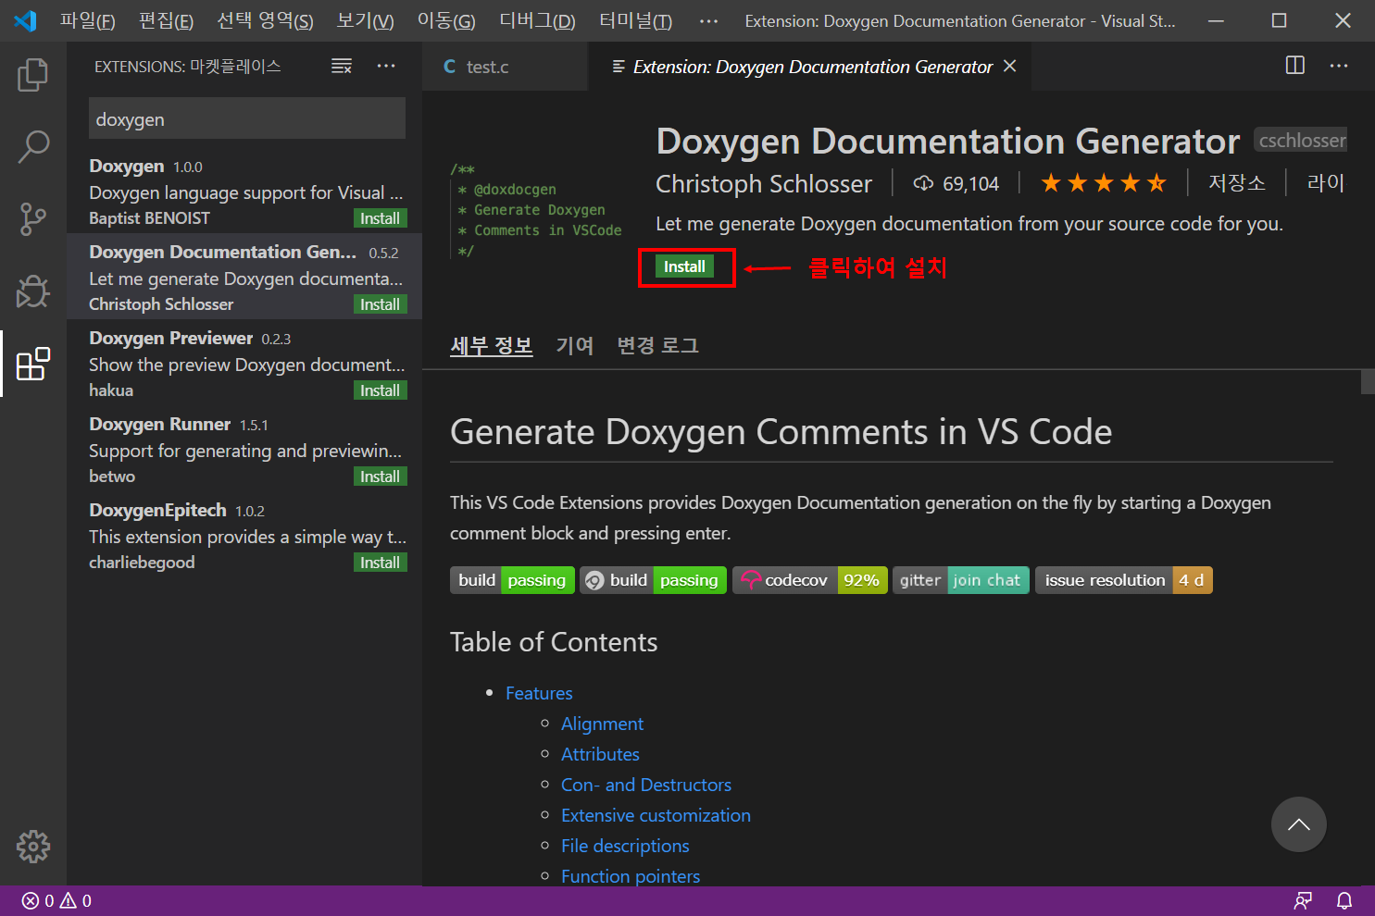Select the Extension: Doxygen Documentation Generator tab
1375x916 pixels.
pos(809,66)
